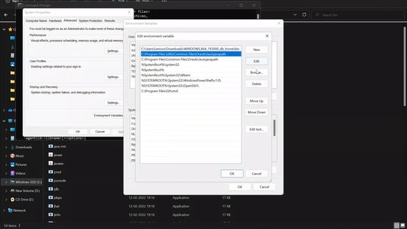Click the Environment Variables window scrollbar
Screen dimensions: 407x229
pyautogui.click(x=274, y=128)
